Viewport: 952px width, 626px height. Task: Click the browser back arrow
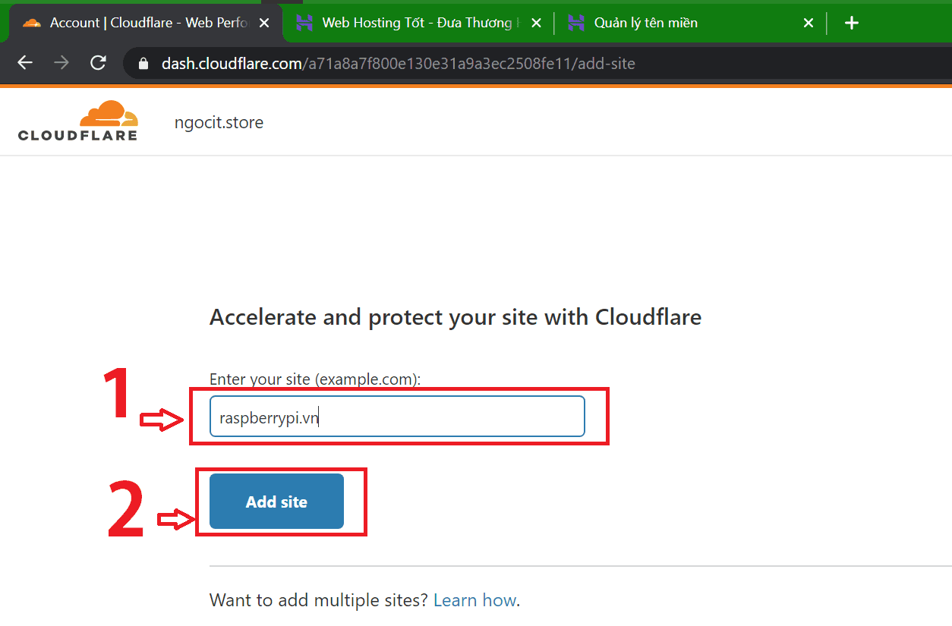(x=25, y=63)
